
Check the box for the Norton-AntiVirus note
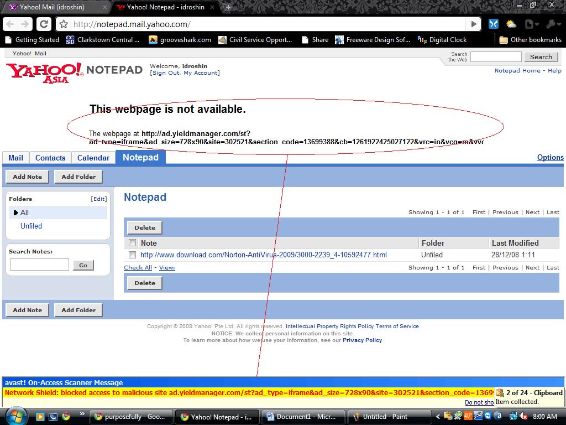133,255
